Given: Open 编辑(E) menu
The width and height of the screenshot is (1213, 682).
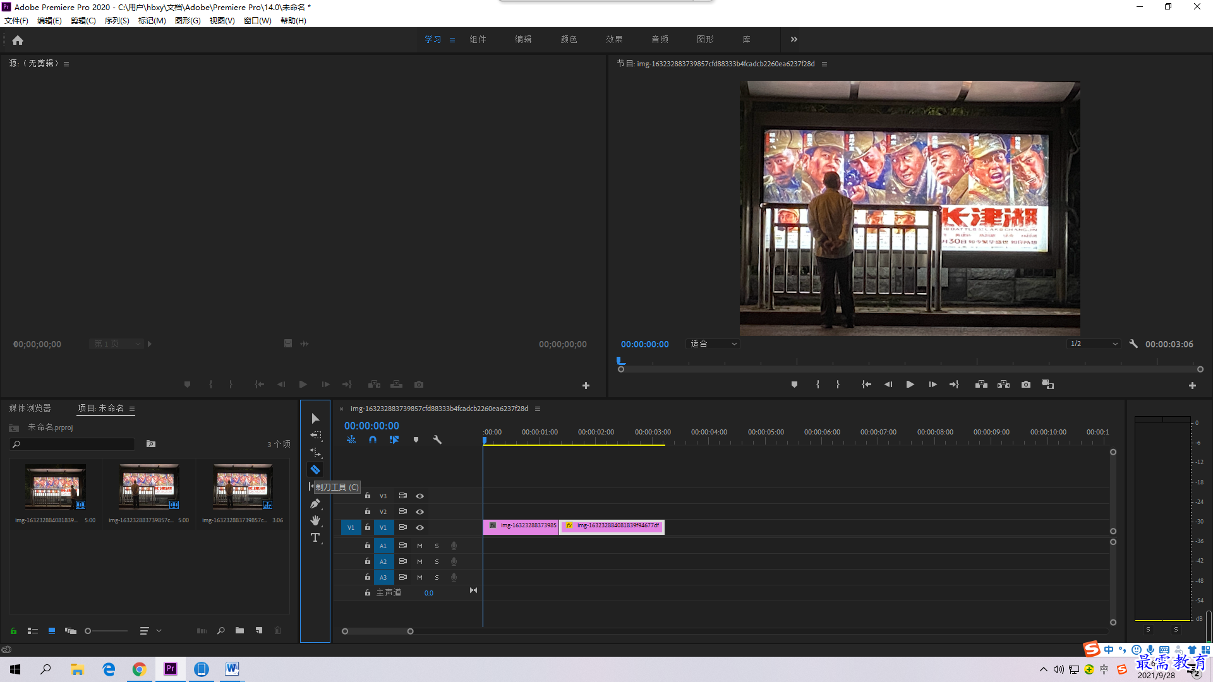Looking at the screenshot, I should [49, 21].
